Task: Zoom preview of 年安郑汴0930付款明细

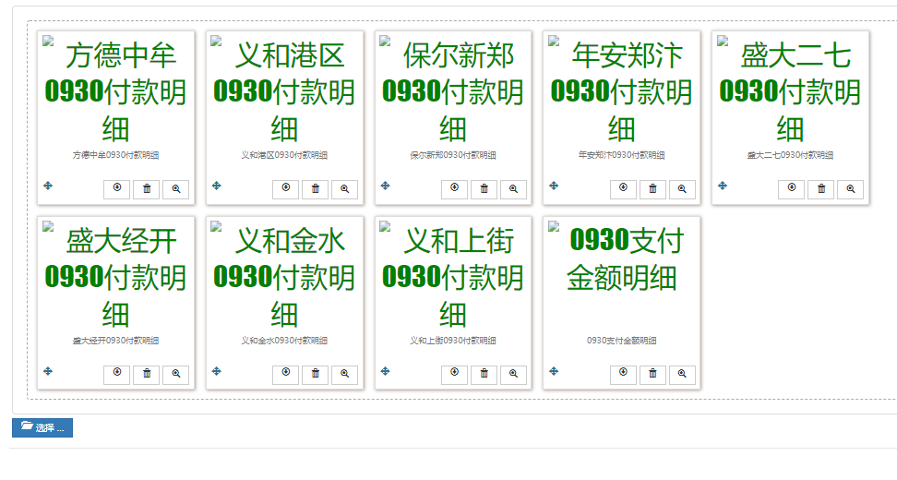Action: pos(683,189)
